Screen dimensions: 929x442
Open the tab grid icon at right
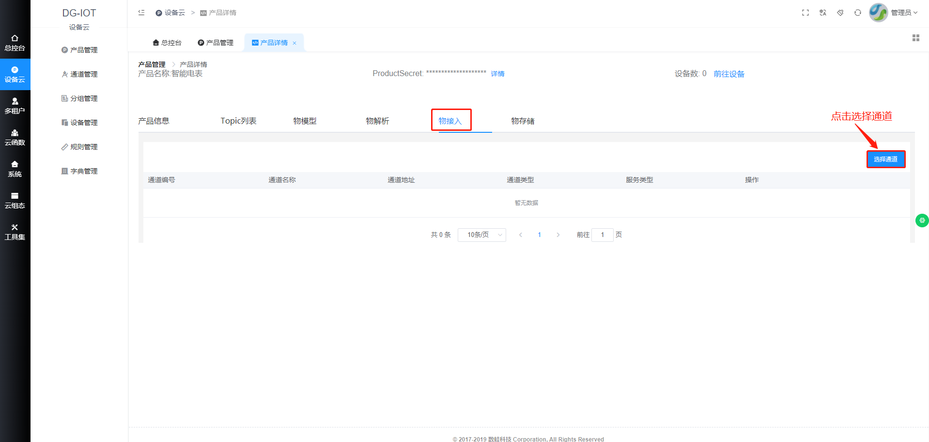[916, 38]
